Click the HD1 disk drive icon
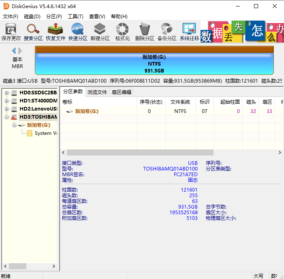The image size is (284, 279). coord(14,101)
